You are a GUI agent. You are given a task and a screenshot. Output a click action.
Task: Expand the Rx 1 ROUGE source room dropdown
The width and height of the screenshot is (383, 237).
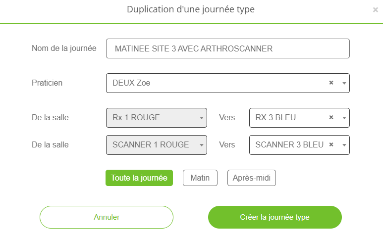[x=201, y=118]
